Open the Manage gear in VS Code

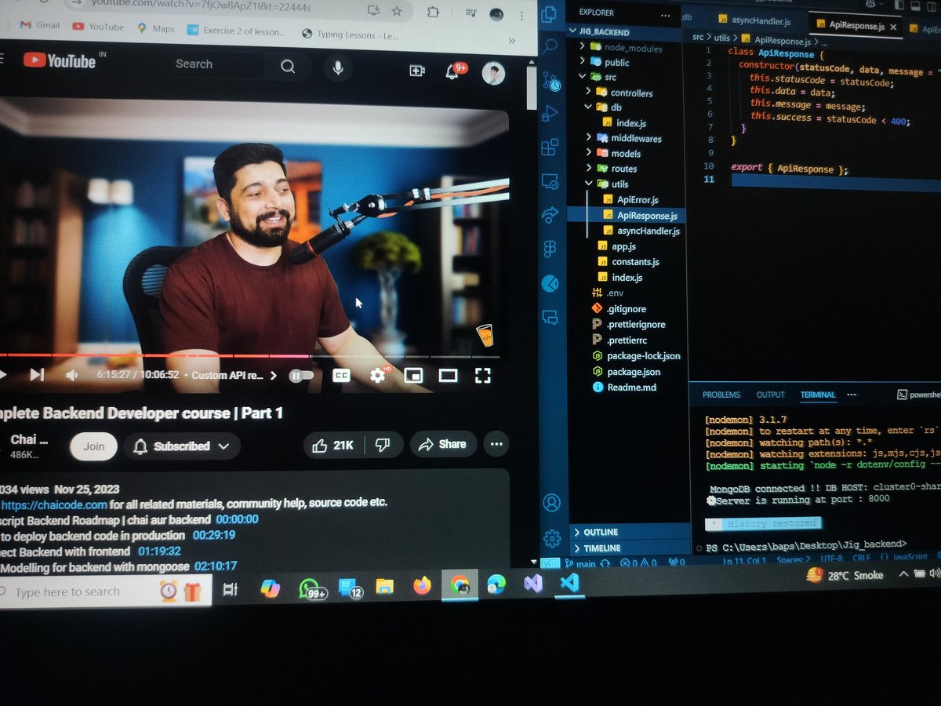tap(552, 538)
